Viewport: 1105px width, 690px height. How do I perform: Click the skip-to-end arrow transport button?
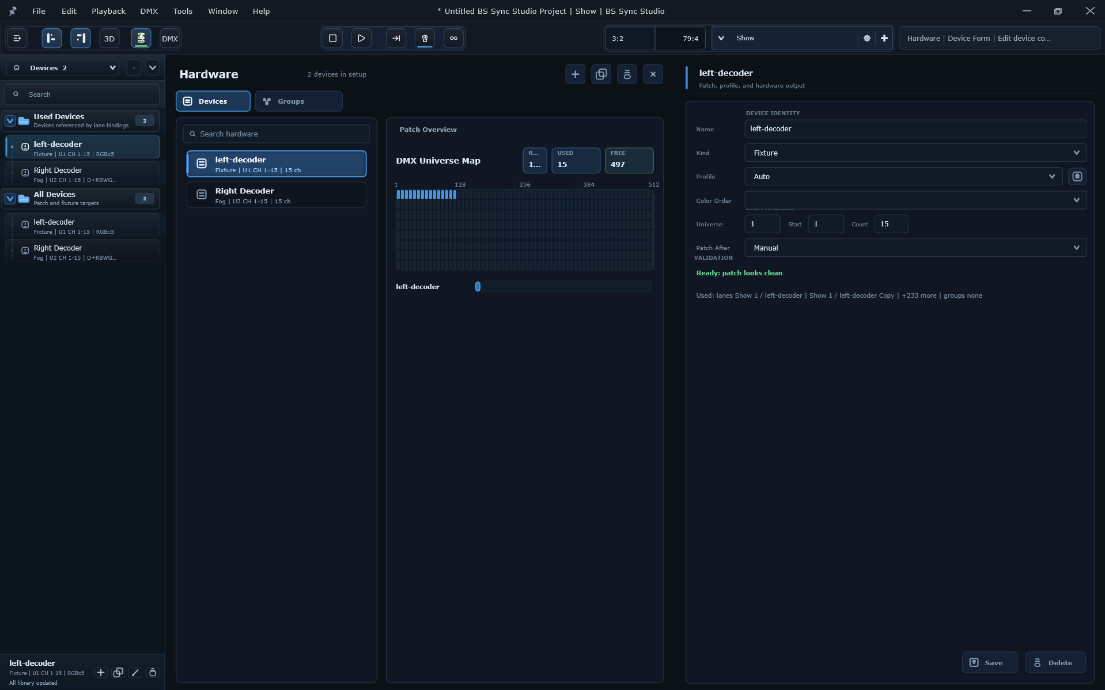396,39
